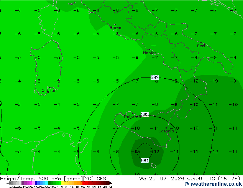Click the GFS model label in title
The height and width of the screenshot is (188, 243).
click(101, 179)
